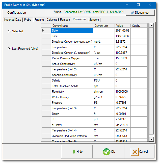Click the 'mg/L' unit cell
The height and width of the screenshot is (164, 160).
tap(104, 42)
